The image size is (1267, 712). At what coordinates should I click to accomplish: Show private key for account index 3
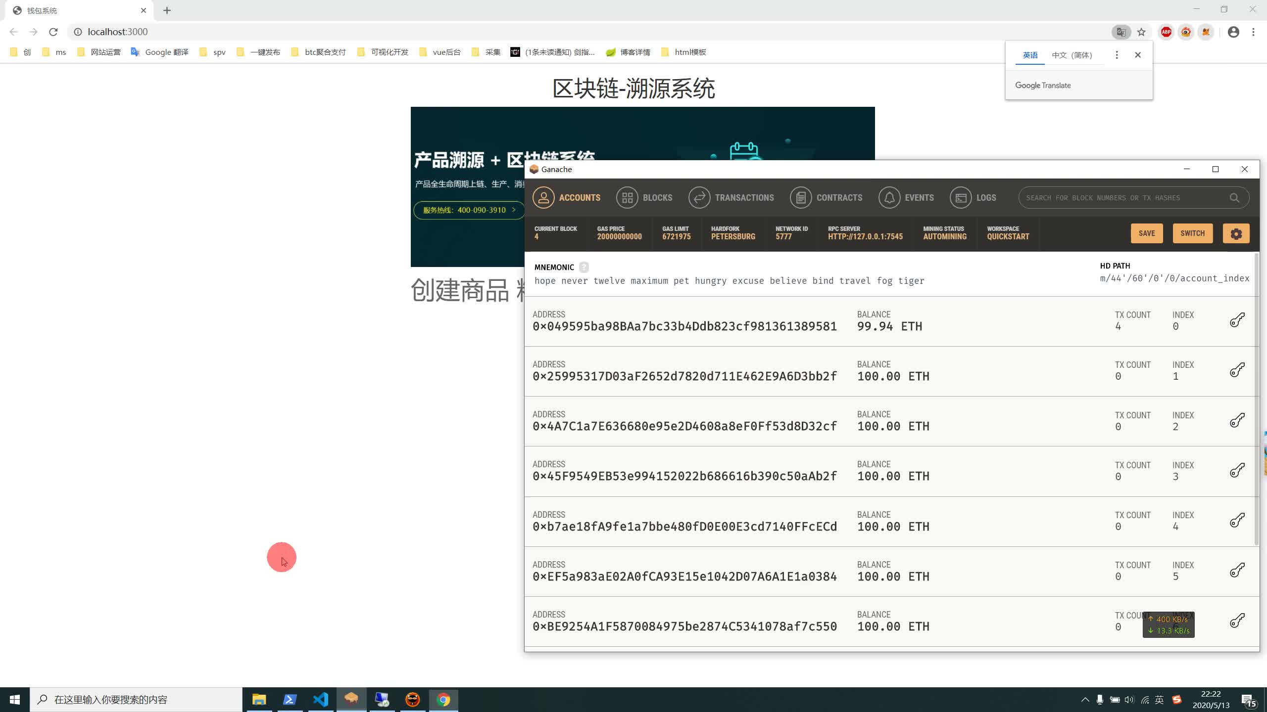[x=1237, y=470]
